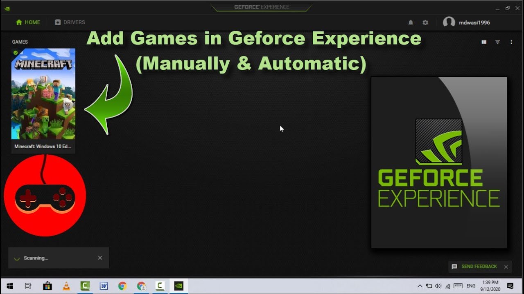Open the first Camtasia taskbar icon

pos(85,286)
